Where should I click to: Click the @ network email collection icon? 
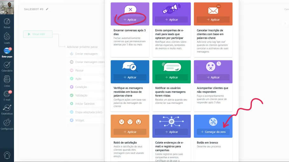click(x=172, y=121)
